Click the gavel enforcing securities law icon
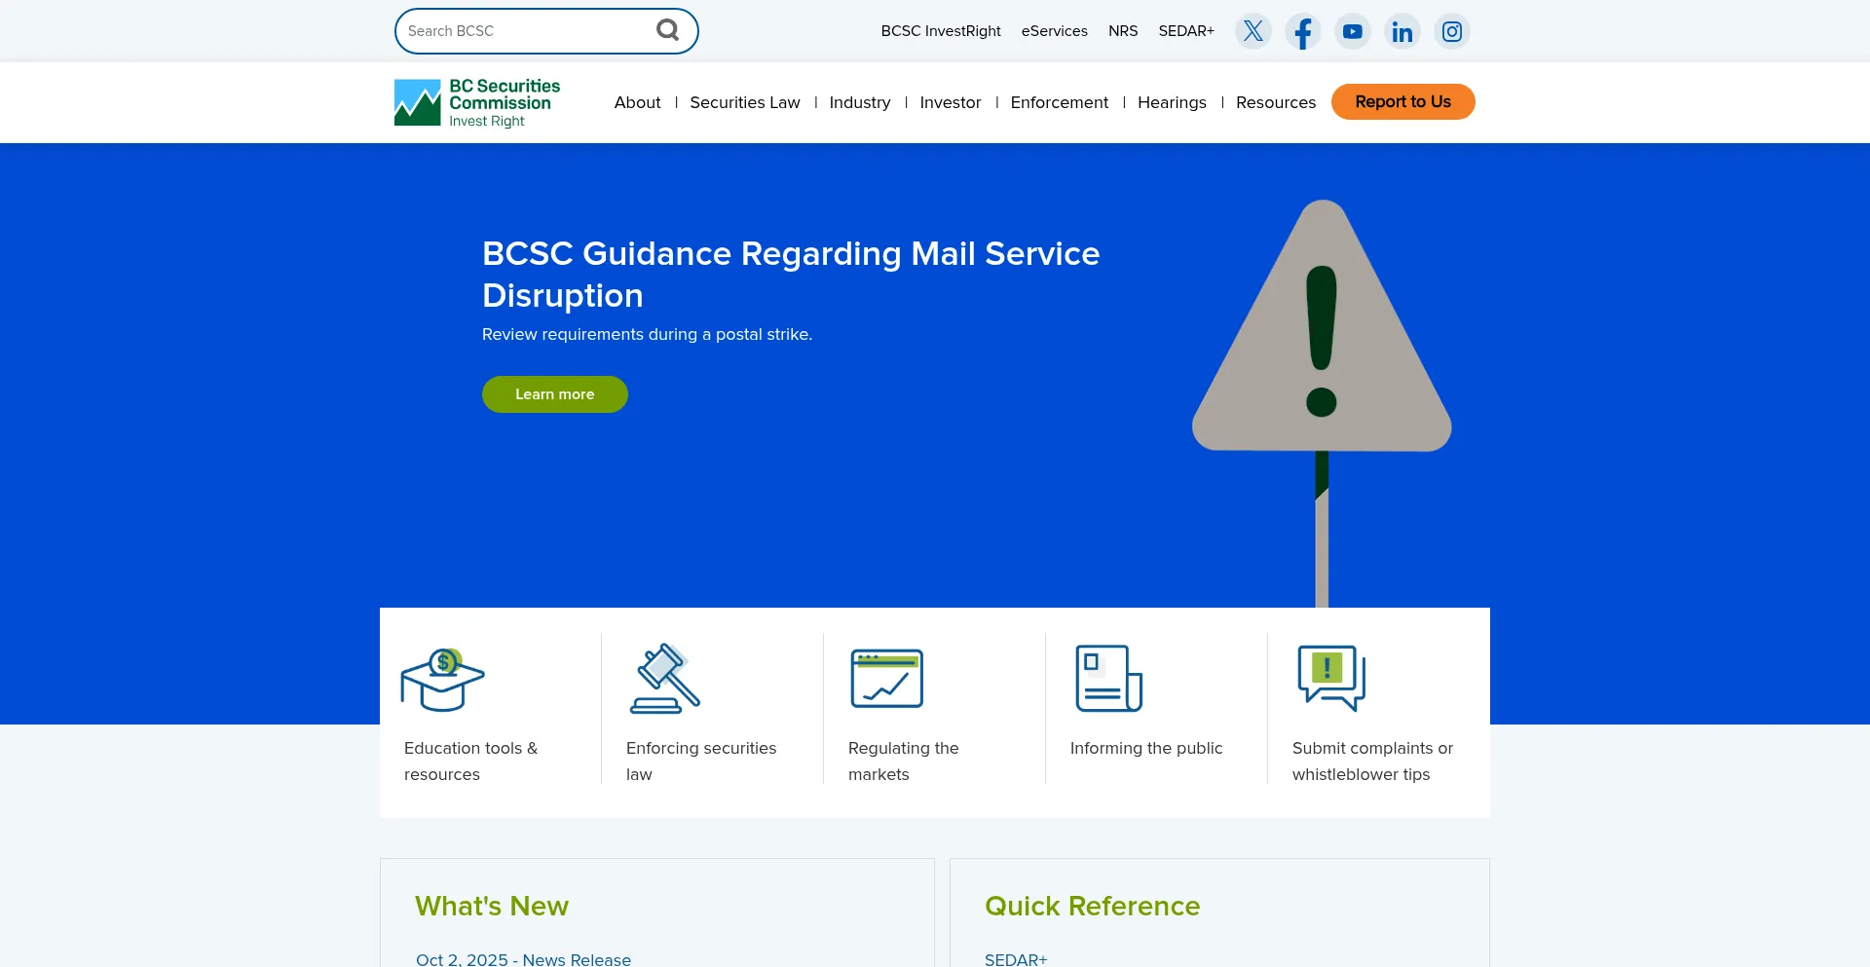Screen dimensions: 1870x967 tap(664, 679)
